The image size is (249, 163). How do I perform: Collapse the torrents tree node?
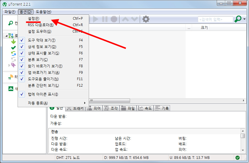tap(6, 36)
